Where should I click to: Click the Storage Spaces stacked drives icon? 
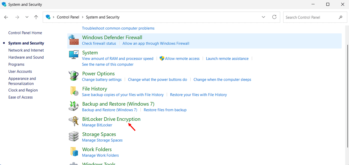(73, 136)
